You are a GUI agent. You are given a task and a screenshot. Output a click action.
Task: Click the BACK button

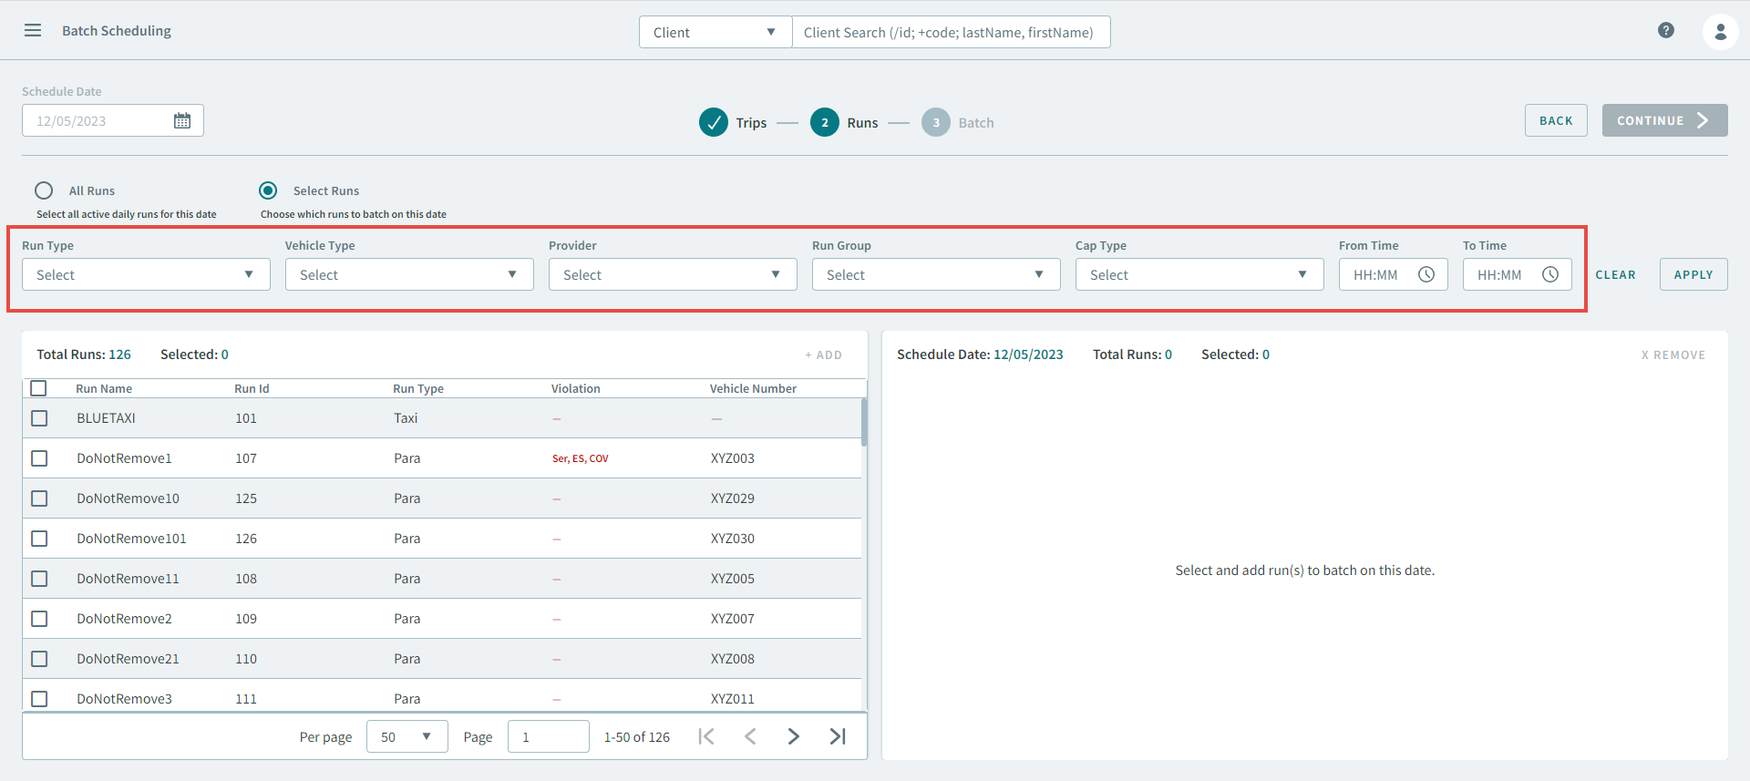[x=1556, y=120]
